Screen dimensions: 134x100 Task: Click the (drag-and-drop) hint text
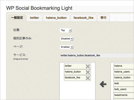[x=21, y=59]
